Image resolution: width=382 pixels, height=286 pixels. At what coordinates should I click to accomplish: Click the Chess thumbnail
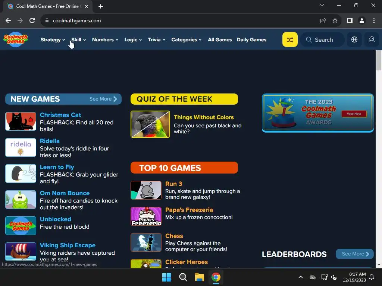[x=146, y=242]
